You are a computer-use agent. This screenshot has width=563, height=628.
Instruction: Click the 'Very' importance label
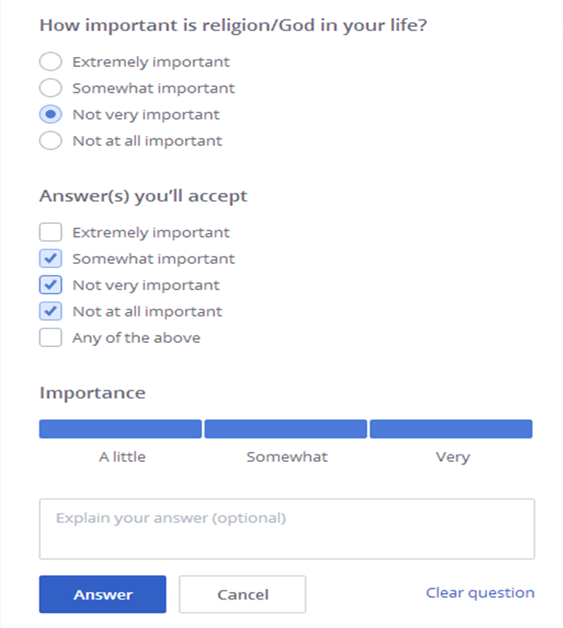pos(452,457)
